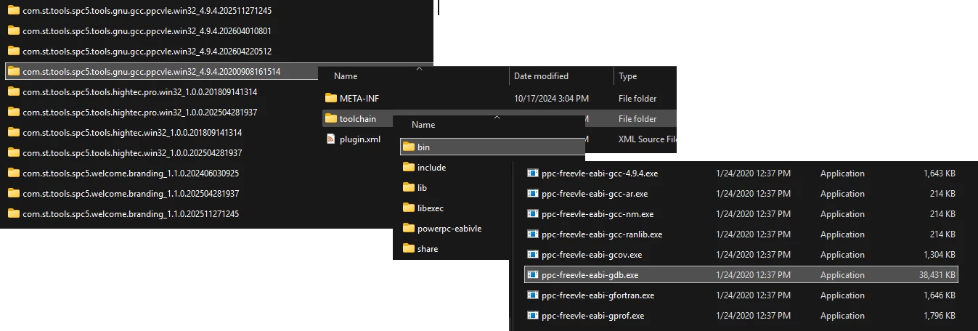Click folder icon of hightec.win32_1.0.0.202504281937

(13, 152)
